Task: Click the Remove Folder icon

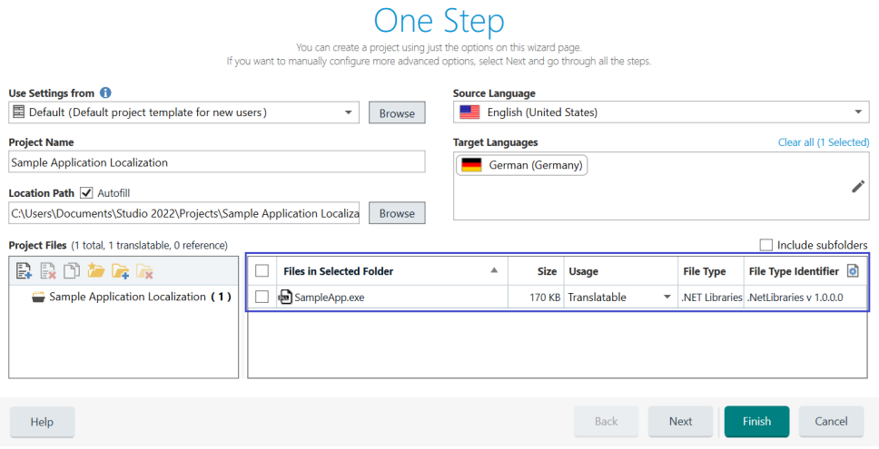Action: coord(144,271)
